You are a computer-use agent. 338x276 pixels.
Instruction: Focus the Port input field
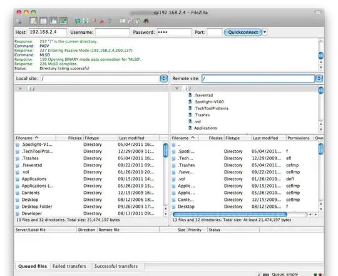pyautogui.click(x=215, y=32)
